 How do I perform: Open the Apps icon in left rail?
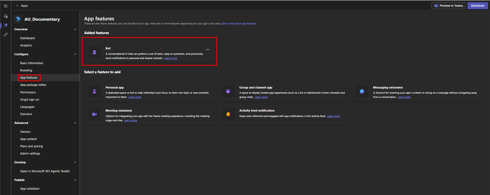[x=6, y=25]
